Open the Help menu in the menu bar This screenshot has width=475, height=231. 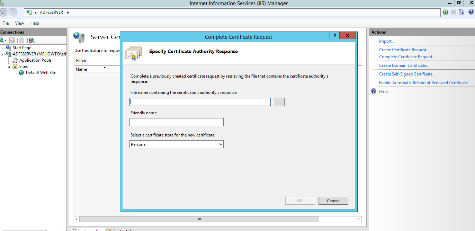tap(35, 23)
